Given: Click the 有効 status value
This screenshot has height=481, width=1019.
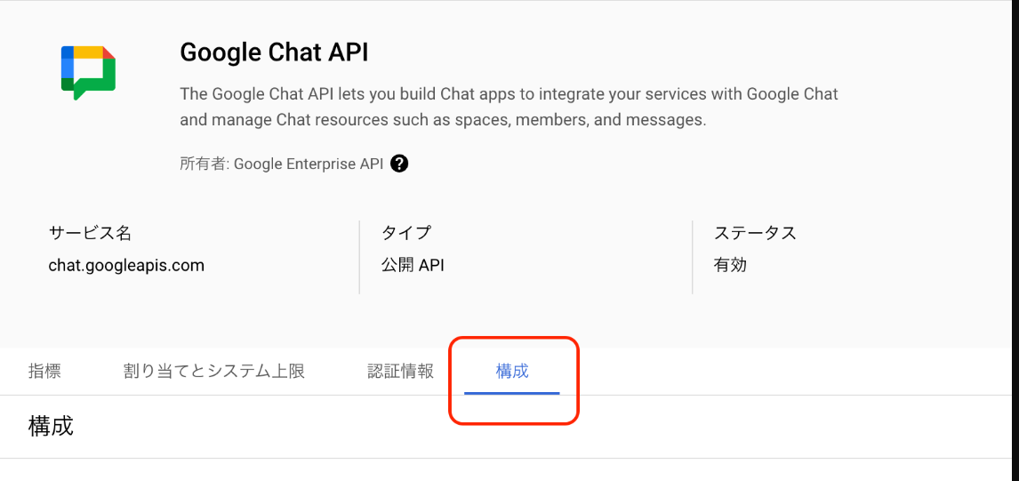Looking at the screenshot, I should (x=730, y=265).
